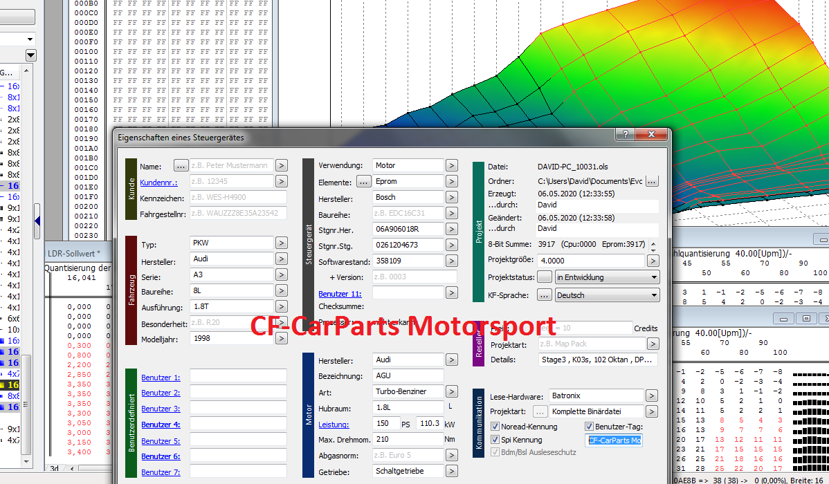Focus the Fahrgestellnr input field

[238, 213]
